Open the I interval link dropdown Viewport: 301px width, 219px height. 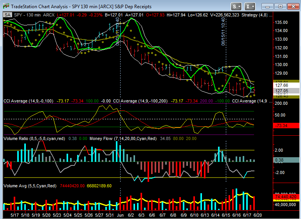pos(250,7)
